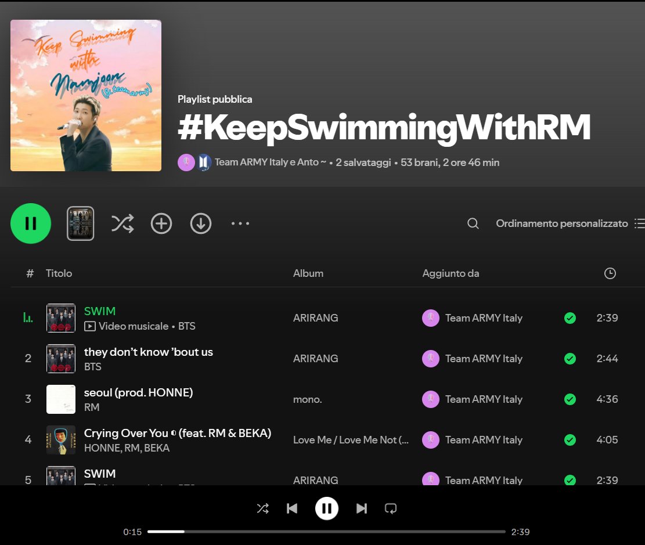Click total time 2:39 in player bar

point(520,532)
